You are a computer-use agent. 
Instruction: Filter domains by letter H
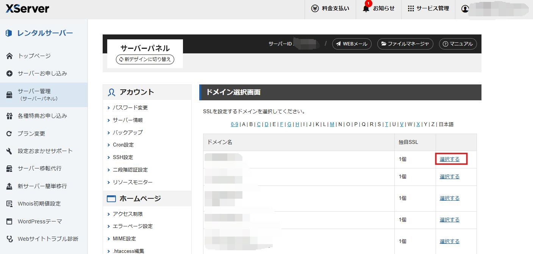297,125
